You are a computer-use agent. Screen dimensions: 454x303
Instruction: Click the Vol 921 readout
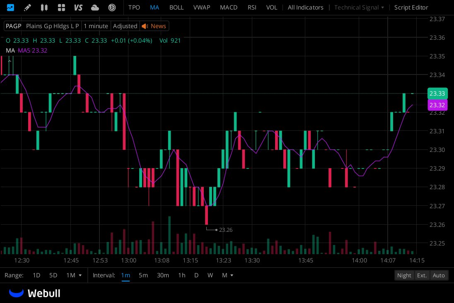click(x=170, y=41)
